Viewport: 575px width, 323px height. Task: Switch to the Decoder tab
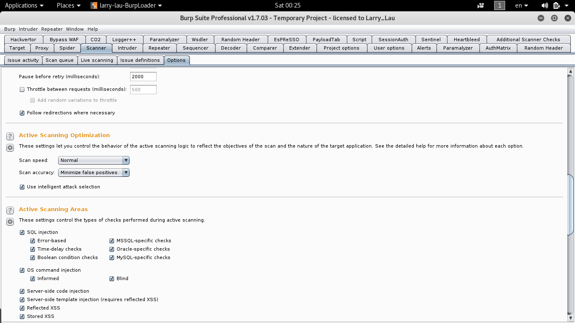click(231, 48)
